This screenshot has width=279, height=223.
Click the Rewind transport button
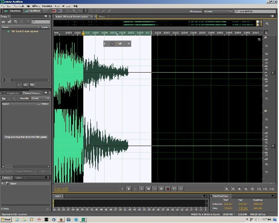148,189
